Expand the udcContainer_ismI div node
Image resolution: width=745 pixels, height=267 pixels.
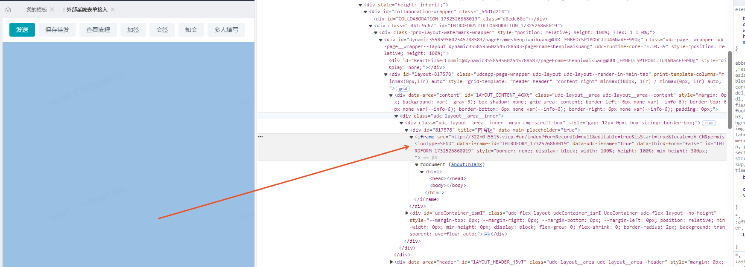coord(406,213)
